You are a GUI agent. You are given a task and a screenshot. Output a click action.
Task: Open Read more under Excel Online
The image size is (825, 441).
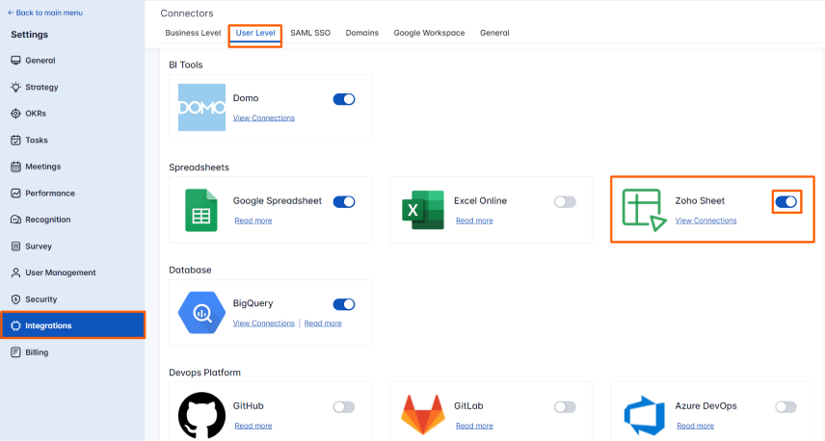474,220
